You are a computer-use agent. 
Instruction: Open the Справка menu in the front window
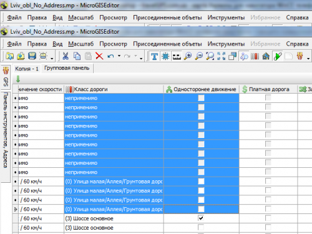point(297,44)
